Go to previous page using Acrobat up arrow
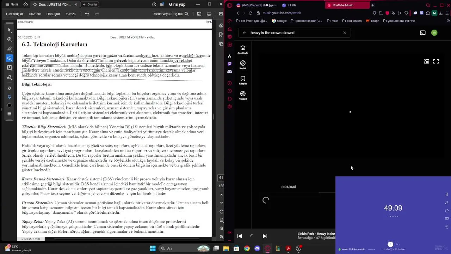451x254 pixels. [221, 195]
